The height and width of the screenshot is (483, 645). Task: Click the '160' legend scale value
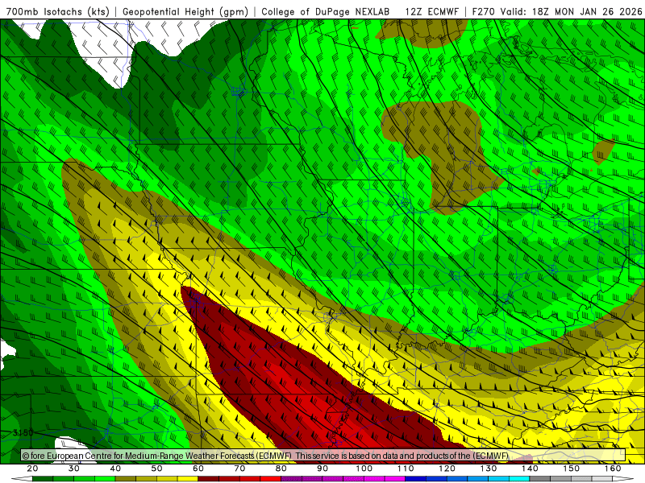coord(613,469)
